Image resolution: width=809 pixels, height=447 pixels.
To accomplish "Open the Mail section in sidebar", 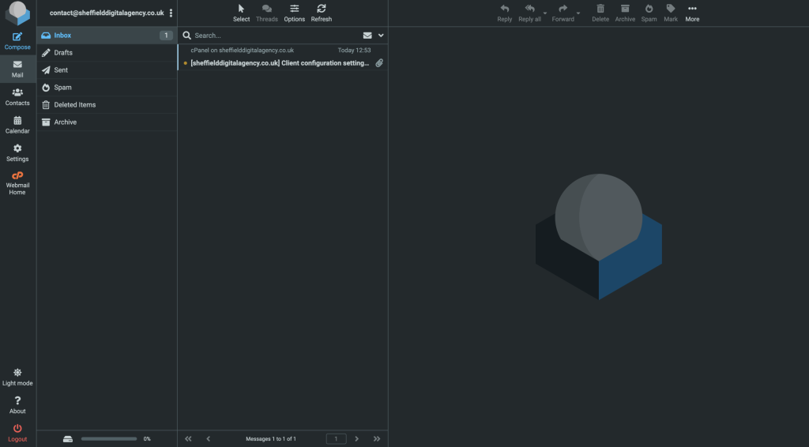I will (x=17, y=69).
